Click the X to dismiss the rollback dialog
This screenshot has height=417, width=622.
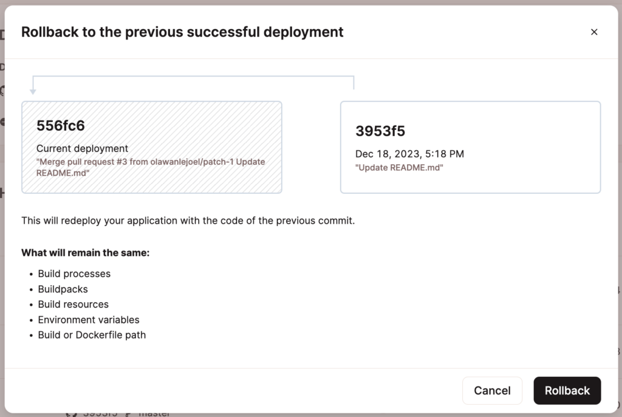[x=594, y=32]
